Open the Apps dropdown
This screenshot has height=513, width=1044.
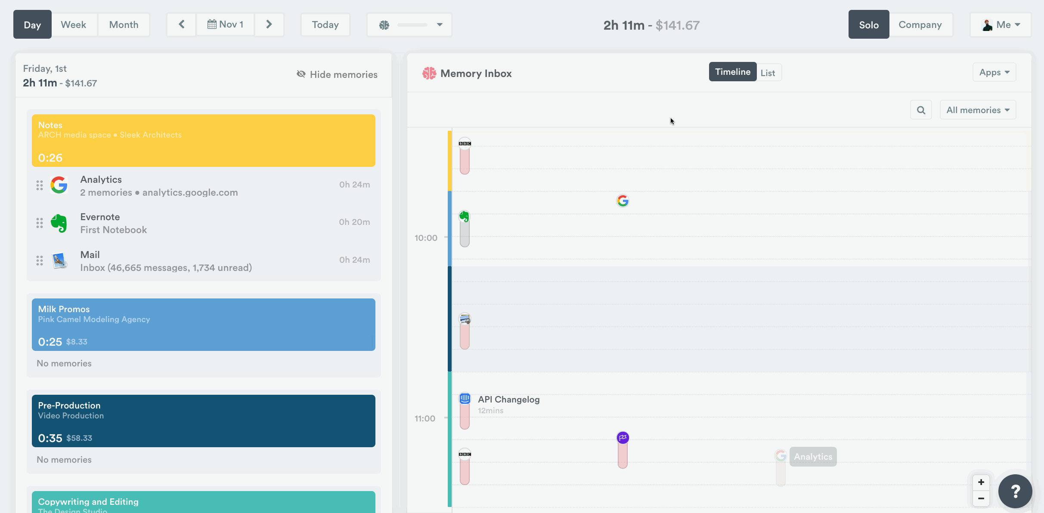pyautogui.click(x=994, y=72)
